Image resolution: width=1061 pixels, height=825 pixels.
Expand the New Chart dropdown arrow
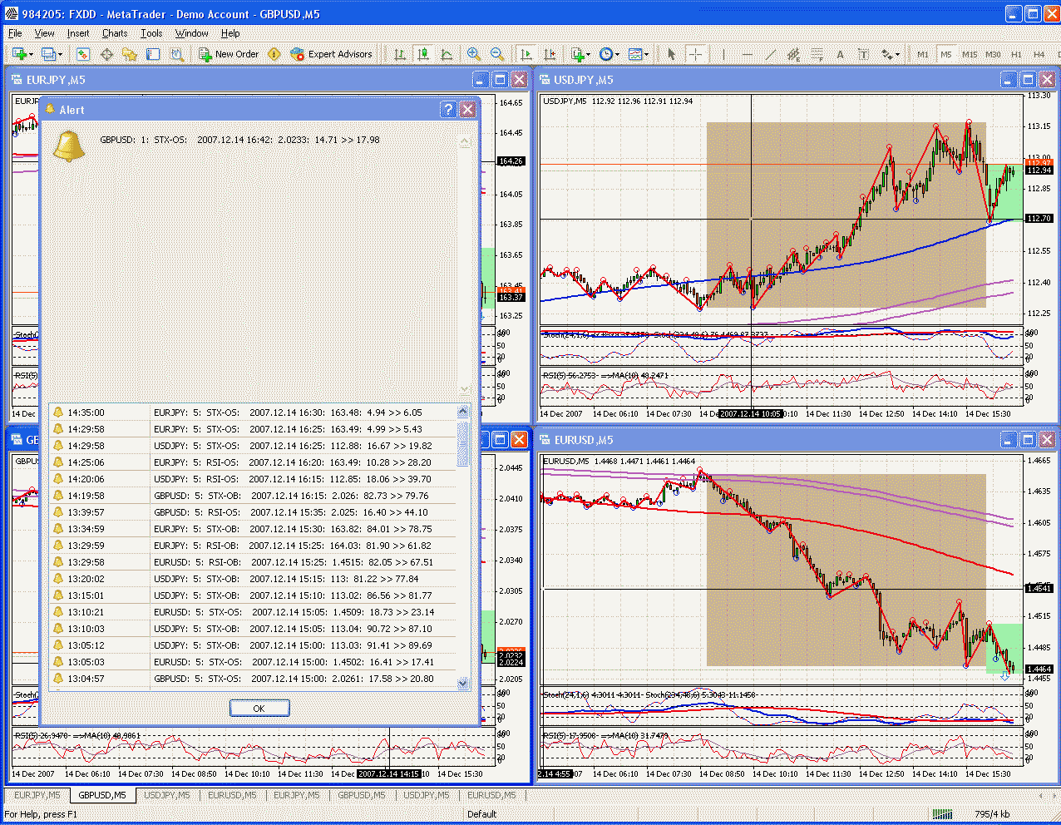pyautogui.click(x=31, y=54)
